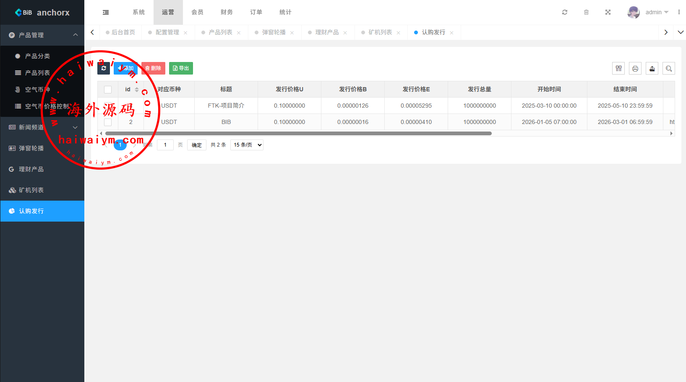This screenshot has height=382, width=686.
Task: Toggle fullscreen using the expand icon
Action: 608,12
